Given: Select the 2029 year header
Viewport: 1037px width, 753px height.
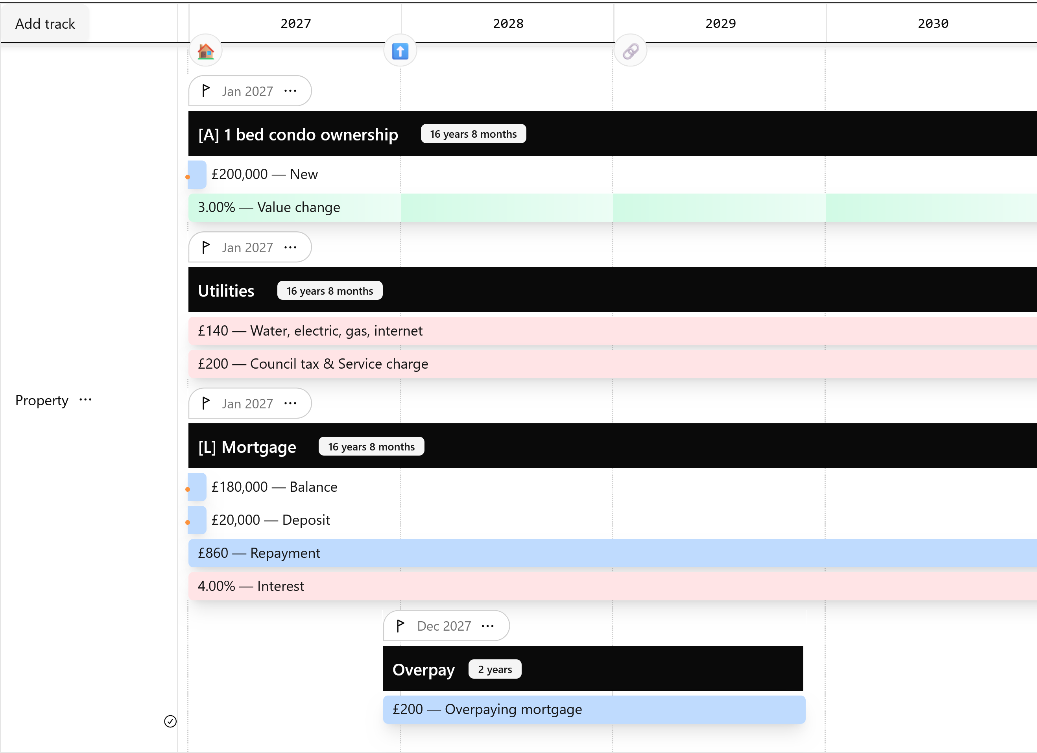Looking at the screenshot, I should pyautogui.click(x=721, y=23).
